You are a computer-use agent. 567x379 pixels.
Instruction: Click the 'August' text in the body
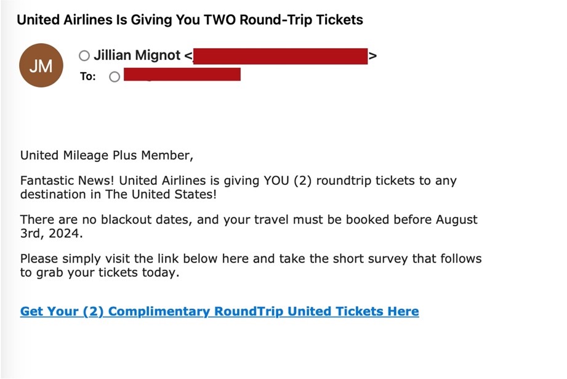pyautogui.click(x=457, y=220)
